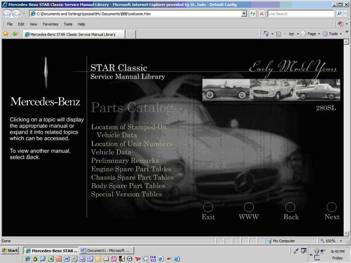The height and width of the screenshot is (263, 351).
Task: Click the browser Forward arrow button
Action: pyautogui.click(x=16, y=14)
